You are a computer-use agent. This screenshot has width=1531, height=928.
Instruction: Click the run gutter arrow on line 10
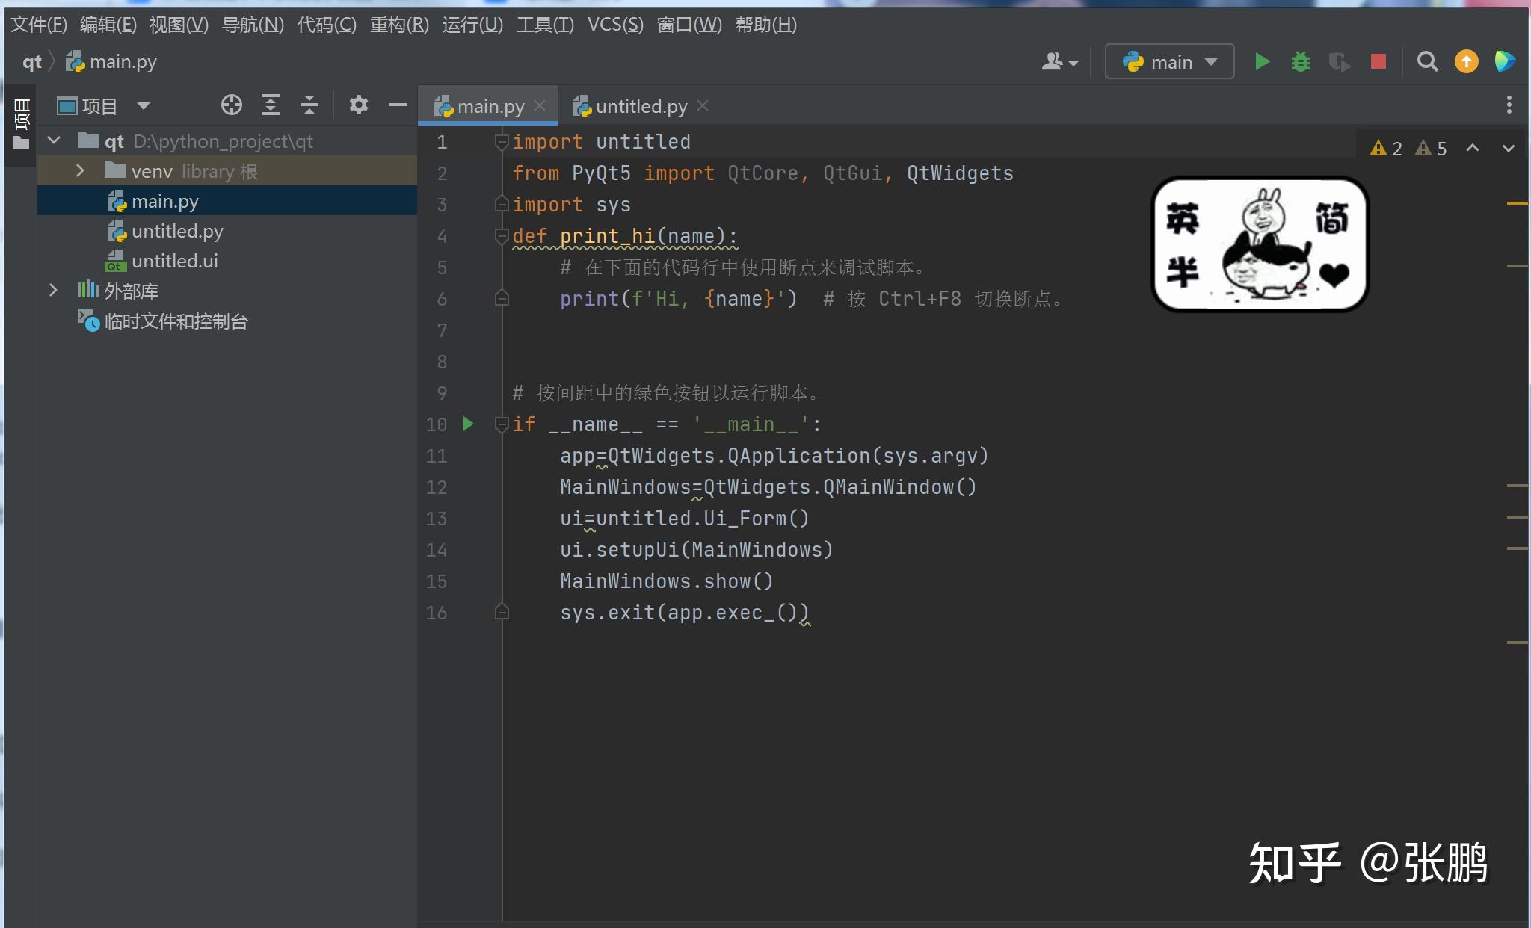coord(468,424)
